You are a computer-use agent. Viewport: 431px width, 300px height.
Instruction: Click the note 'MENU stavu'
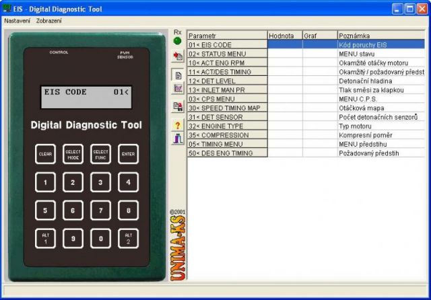click(x=356, y=54)
